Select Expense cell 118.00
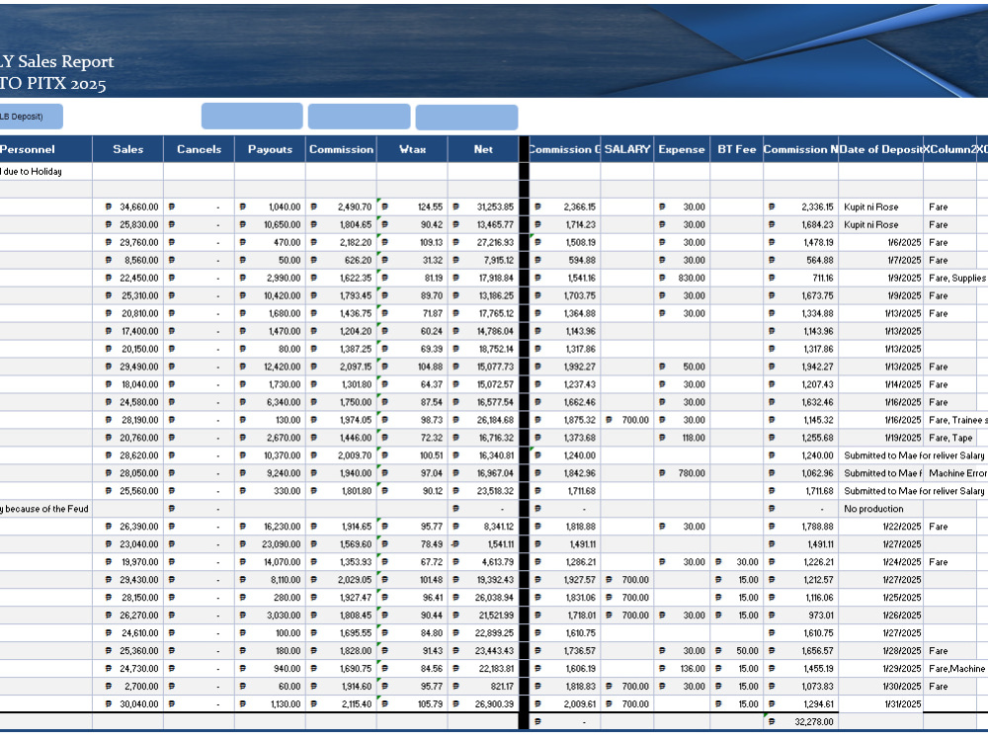This screenshot has width=988, height=740. tap(682, 438)
